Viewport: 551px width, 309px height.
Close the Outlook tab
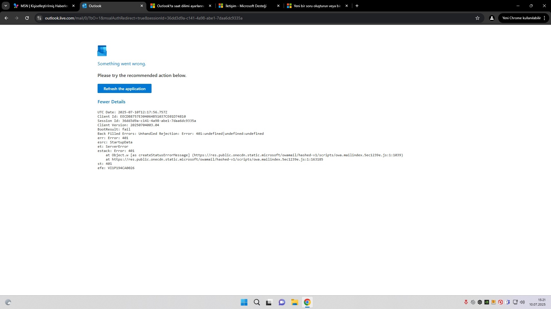click(142, 6)
